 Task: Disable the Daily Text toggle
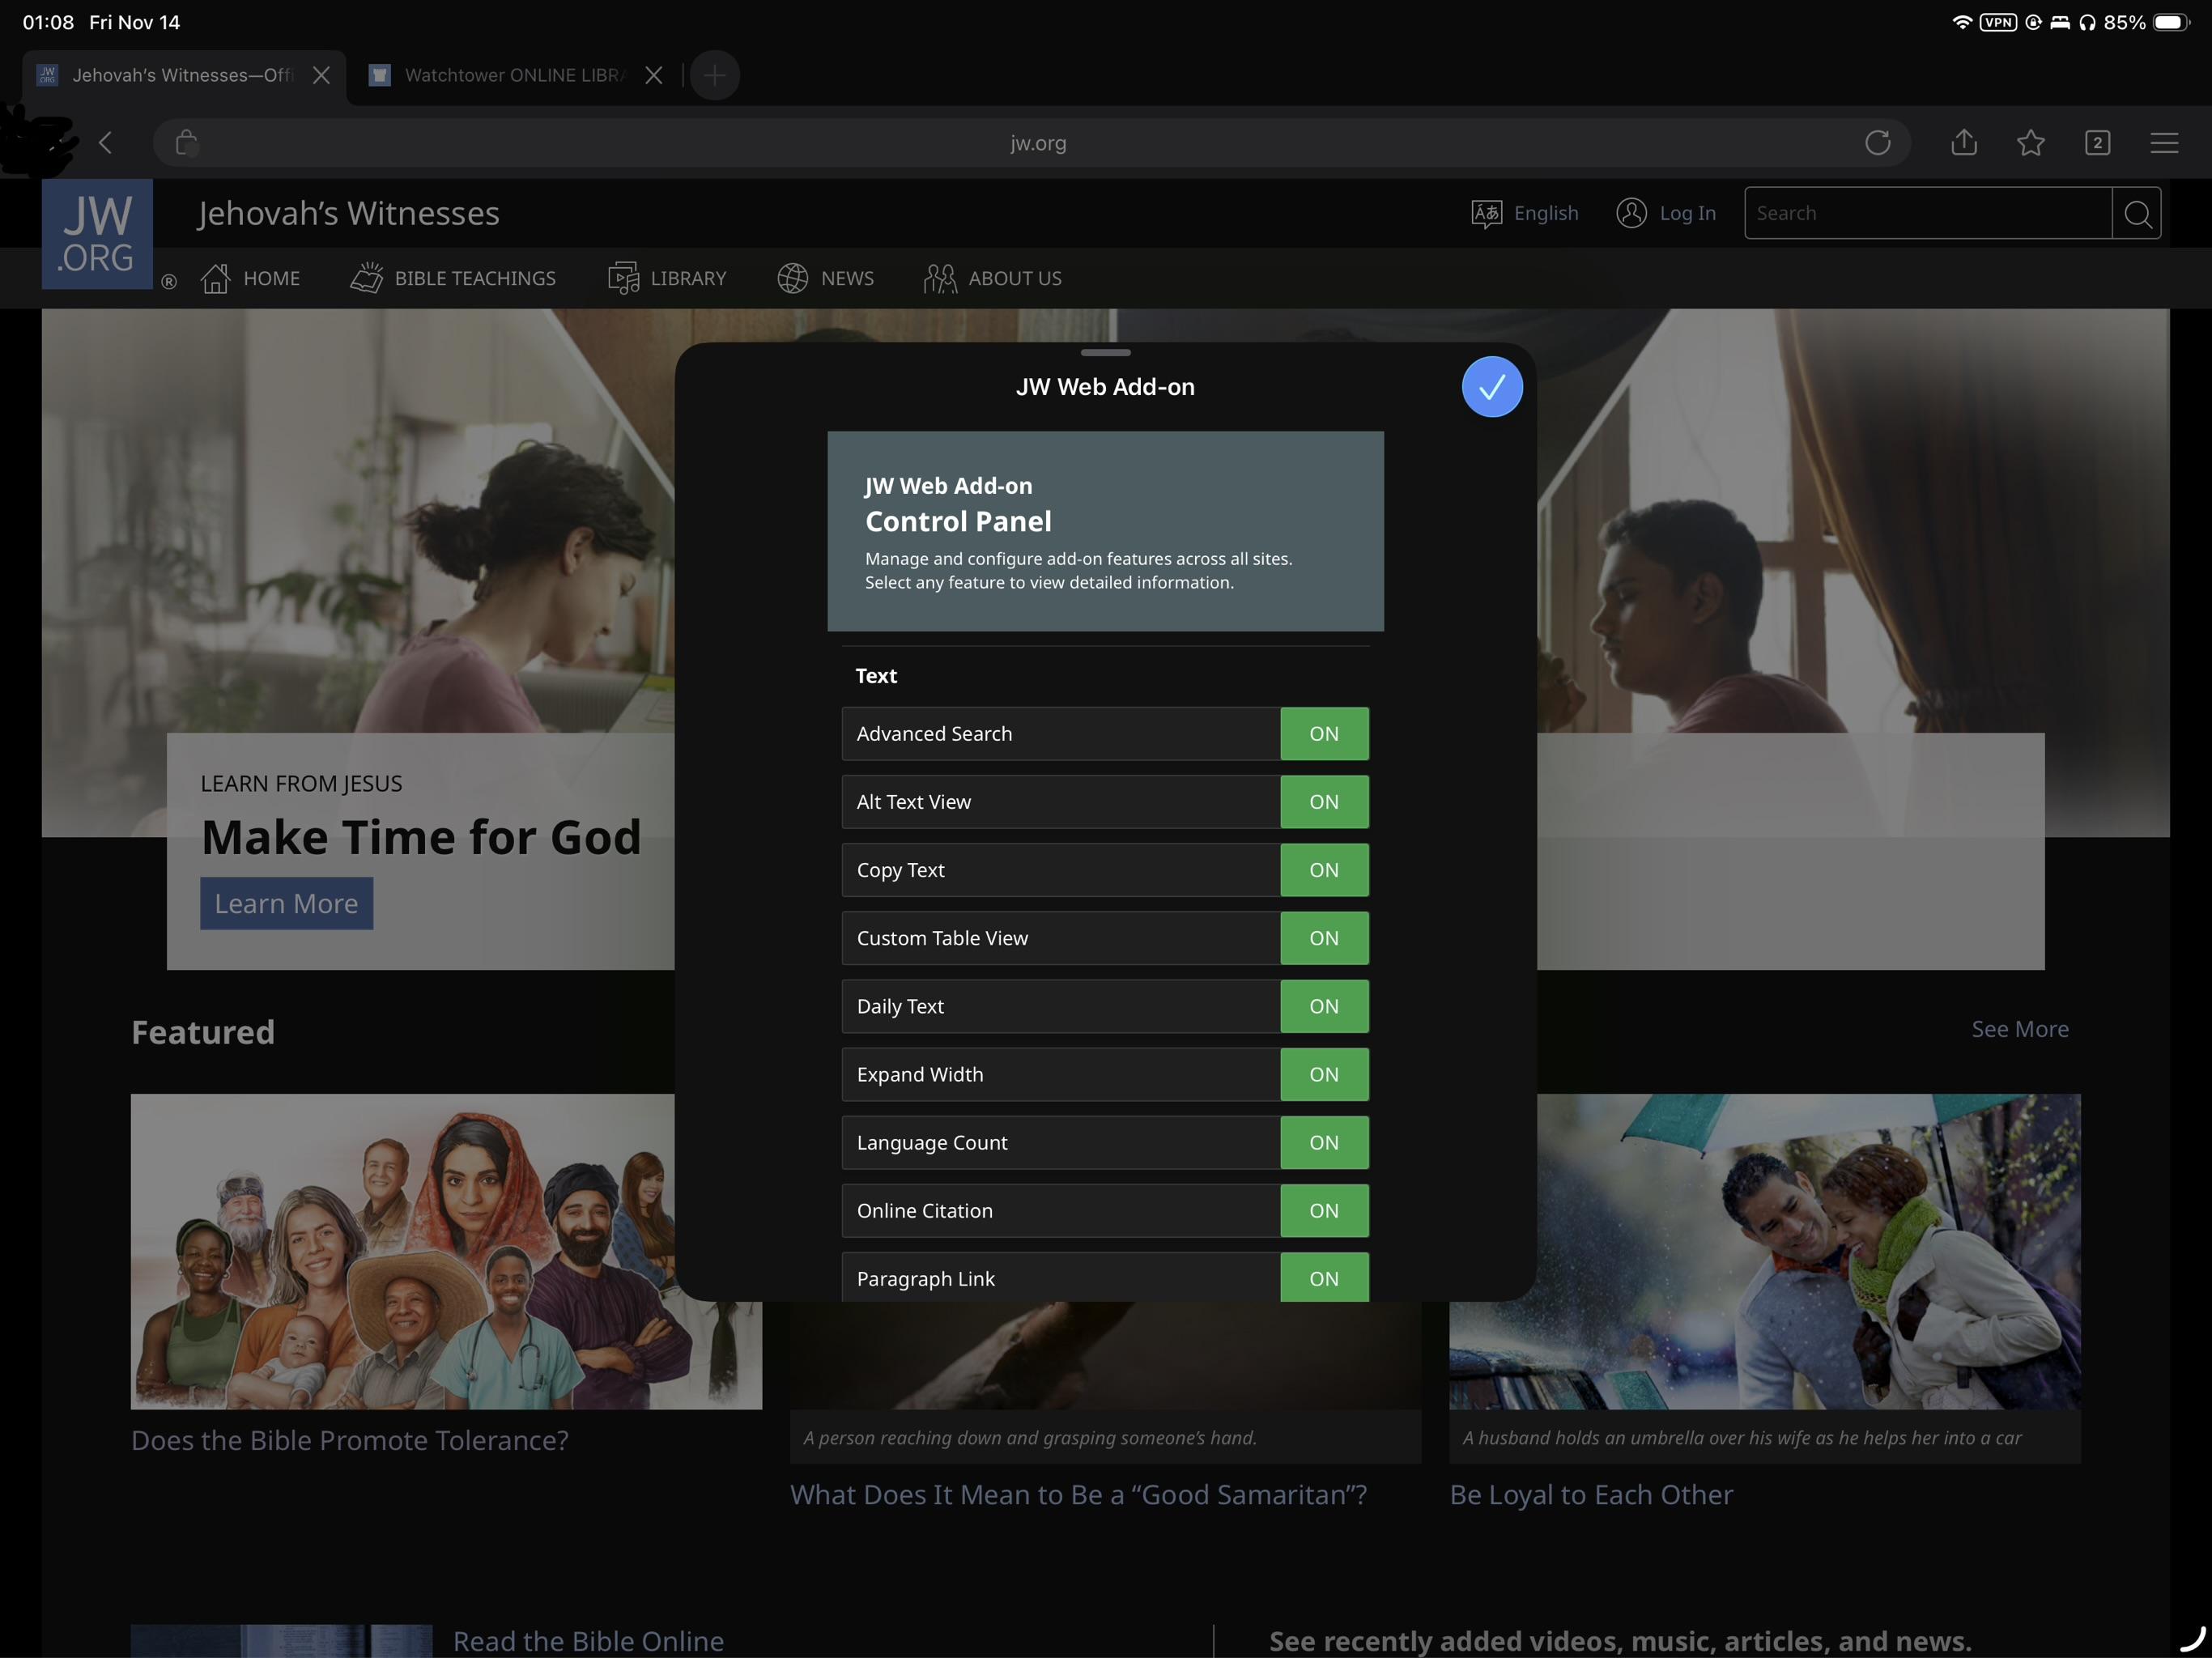point(1323,1006)
